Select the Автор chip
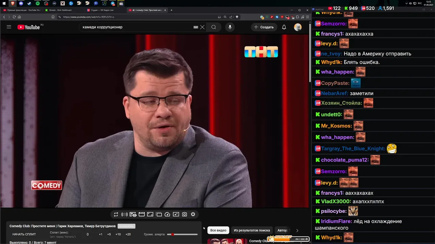Image resolution: width=435 pixels, height=244 pixels. (283, 230)
